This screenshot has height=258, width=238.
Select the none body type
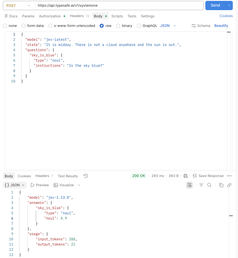point(5,26)
